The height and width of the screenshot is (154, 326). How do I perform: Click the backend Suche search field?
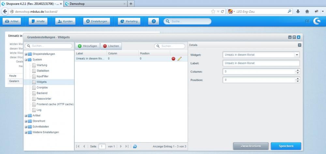(187, 21)
